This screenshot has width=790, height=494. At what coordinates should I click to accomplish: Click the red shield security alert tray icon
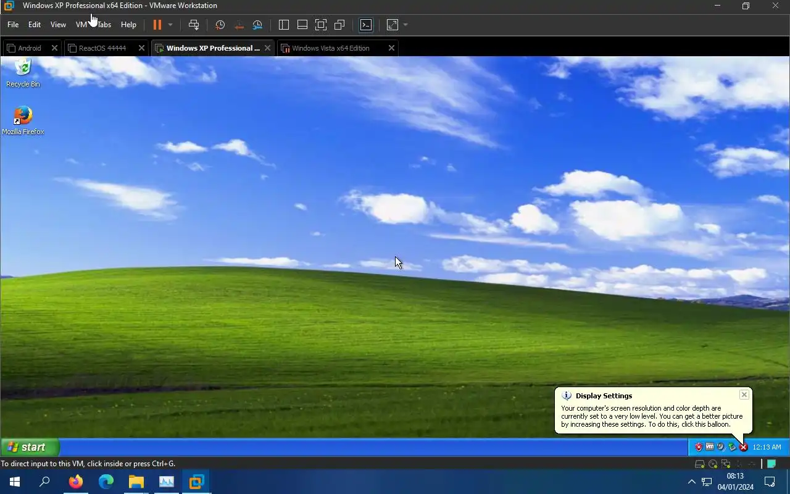[699, 447]
